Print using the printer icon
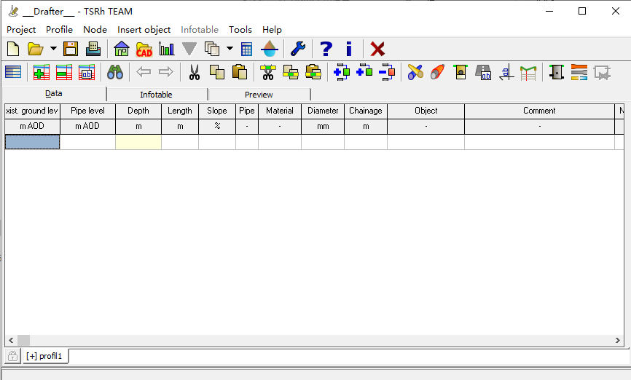 tap(93, 49)
